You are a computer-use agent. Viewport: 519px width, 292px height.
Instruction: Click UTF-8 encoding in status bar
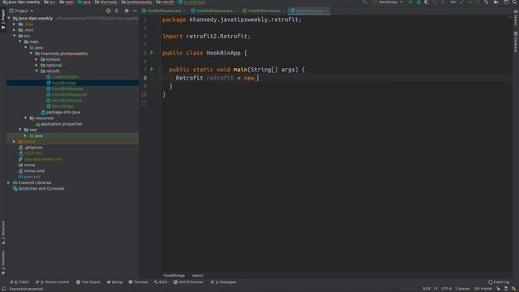coord(446,289)
